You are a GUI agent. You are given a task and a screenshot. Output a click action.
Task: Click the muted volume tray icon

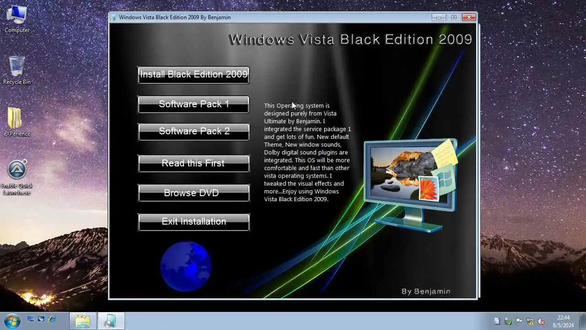click(541, 321)
